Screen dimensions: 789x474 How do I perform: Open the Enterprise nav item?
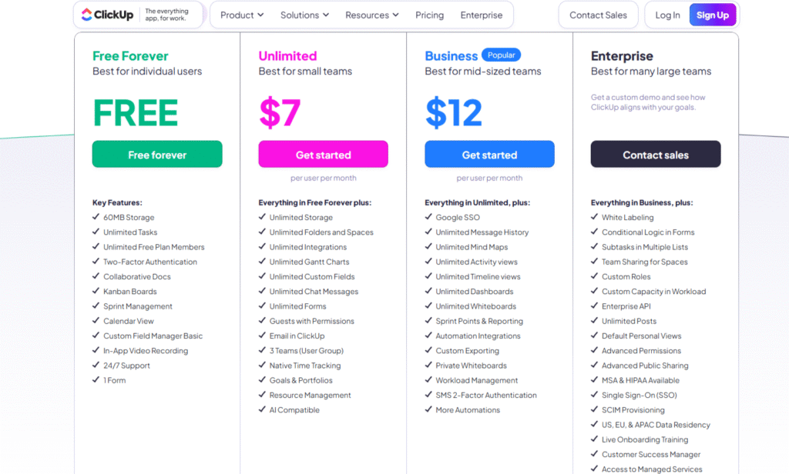pos(482,15)
